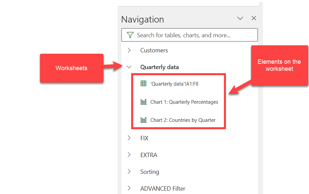Expand the FIX worksheet
This screenshot has height=194, width=309.
(129, 138)
